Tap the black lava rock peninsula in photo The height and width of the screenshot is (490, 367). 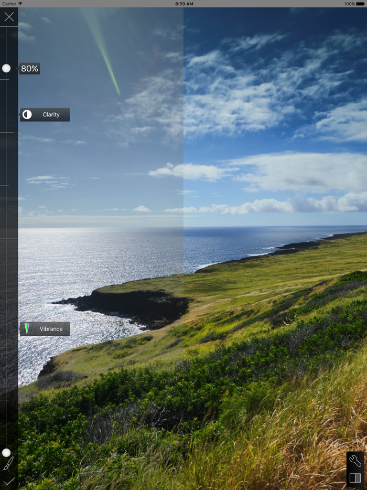point(131,306)
